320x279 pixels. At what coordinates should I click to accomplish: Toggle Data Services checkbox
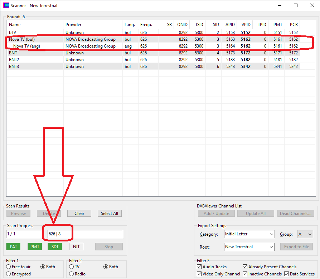pyautogui.click(x=300, y=274)
